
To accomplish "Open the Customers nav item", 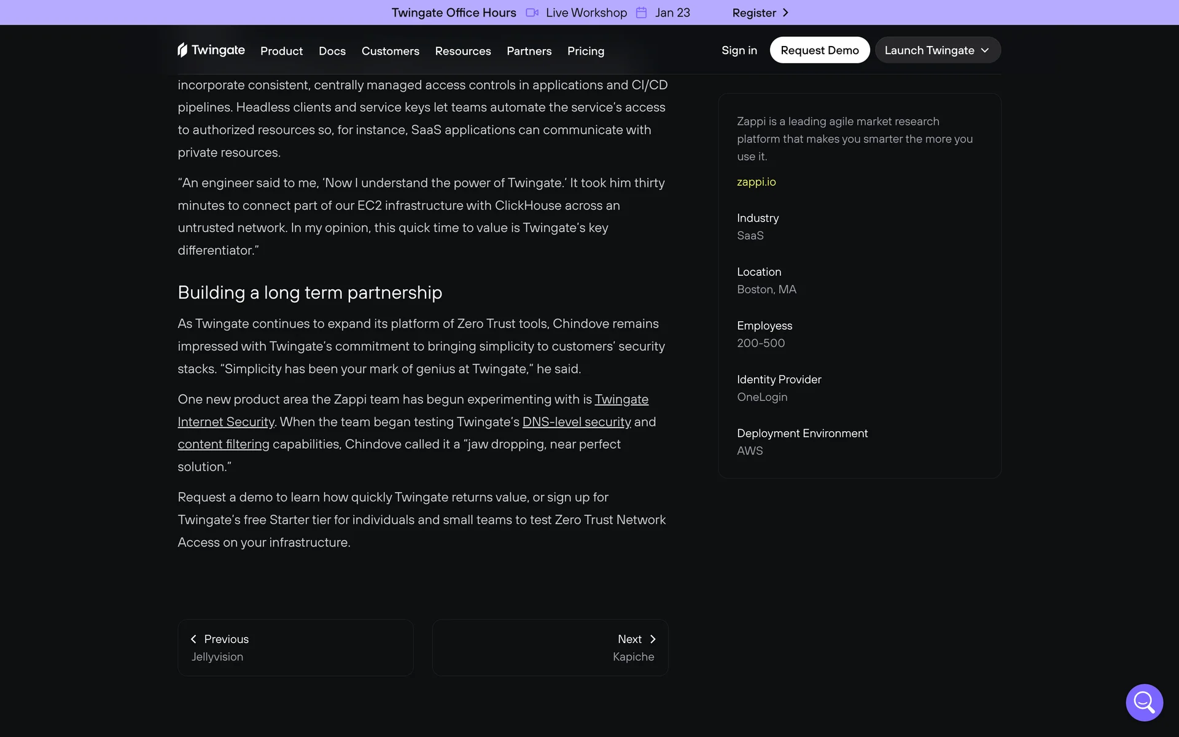I will pyautogui.click(x=390, y=51).
